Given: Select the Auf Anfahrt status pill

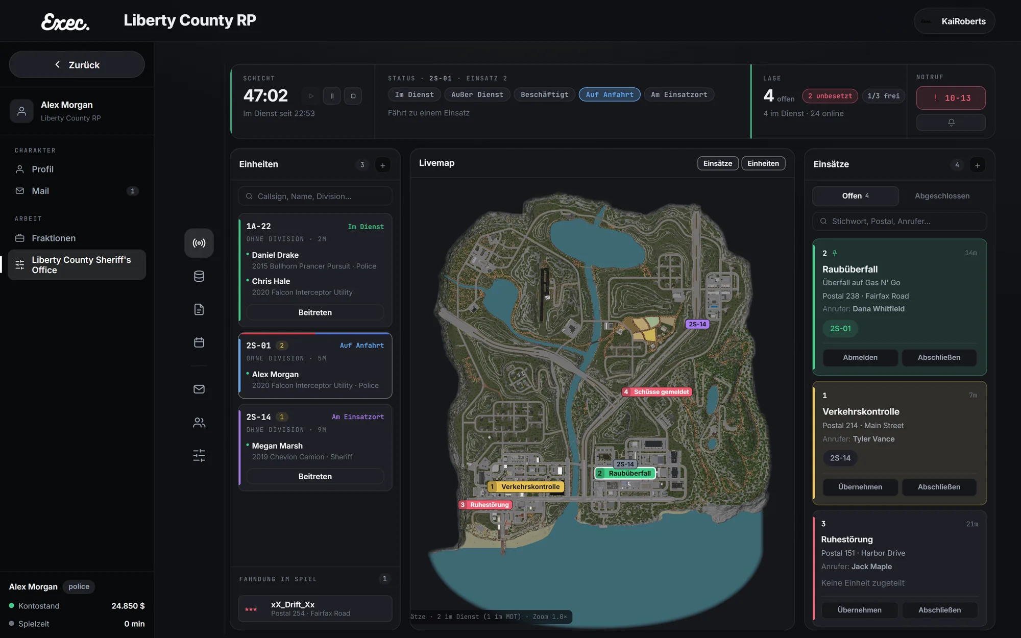Looking at the screenshot, I should coord(610,95).
